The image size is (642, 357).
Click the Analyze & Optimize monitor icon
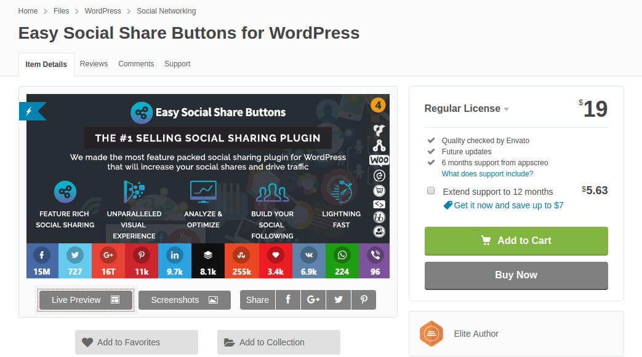pos(203,192)
